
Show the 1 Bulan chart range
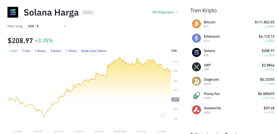(40, 51)
